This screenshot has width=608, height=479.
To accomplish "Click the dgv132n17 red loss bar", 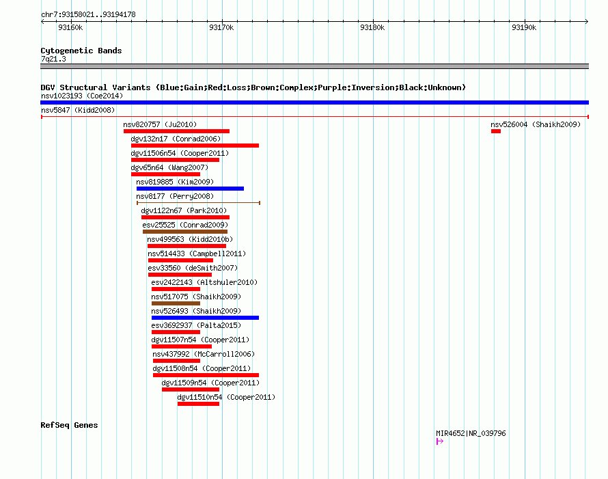I will 195,146.
